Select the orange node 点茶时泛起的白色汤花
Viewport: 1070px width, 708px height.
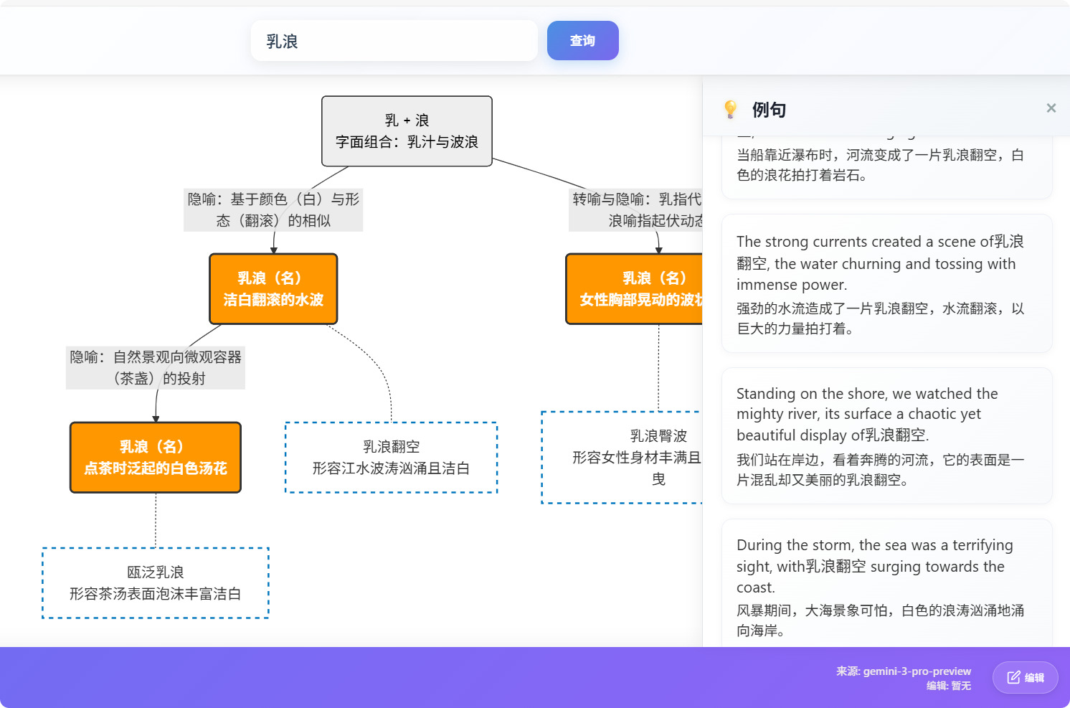156,458
